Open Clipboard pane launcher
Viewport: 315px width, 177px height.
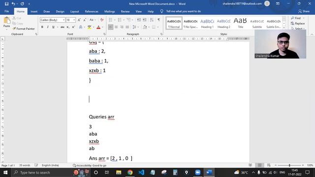36,34
